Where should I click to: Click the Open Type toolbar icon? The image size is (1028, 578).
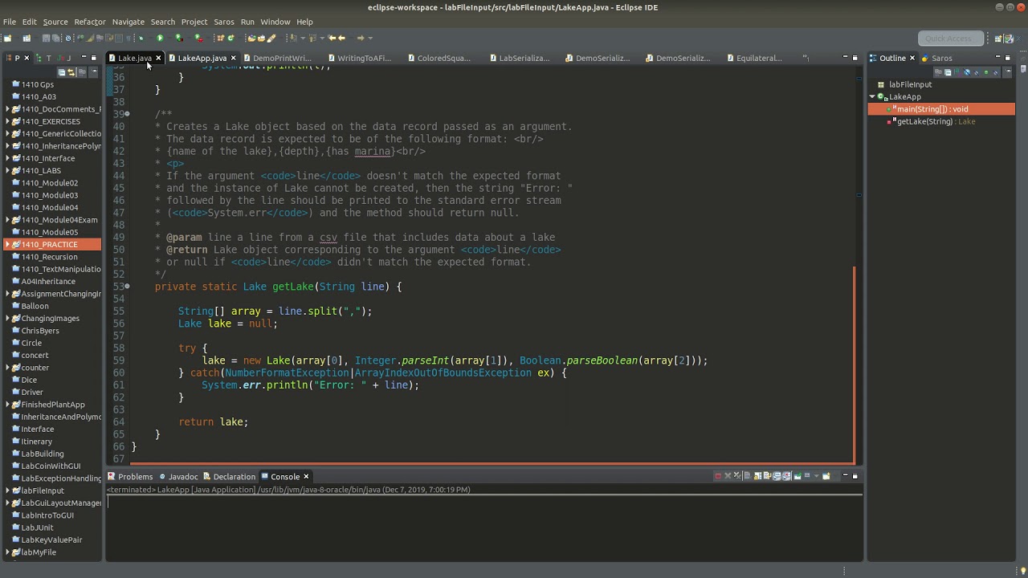coord(251,38)
